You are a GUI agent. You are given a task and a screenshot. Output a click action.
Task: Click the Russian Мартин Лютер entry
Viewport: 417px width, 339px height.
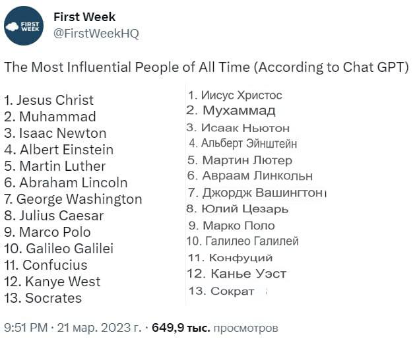(x=240, y=160)
